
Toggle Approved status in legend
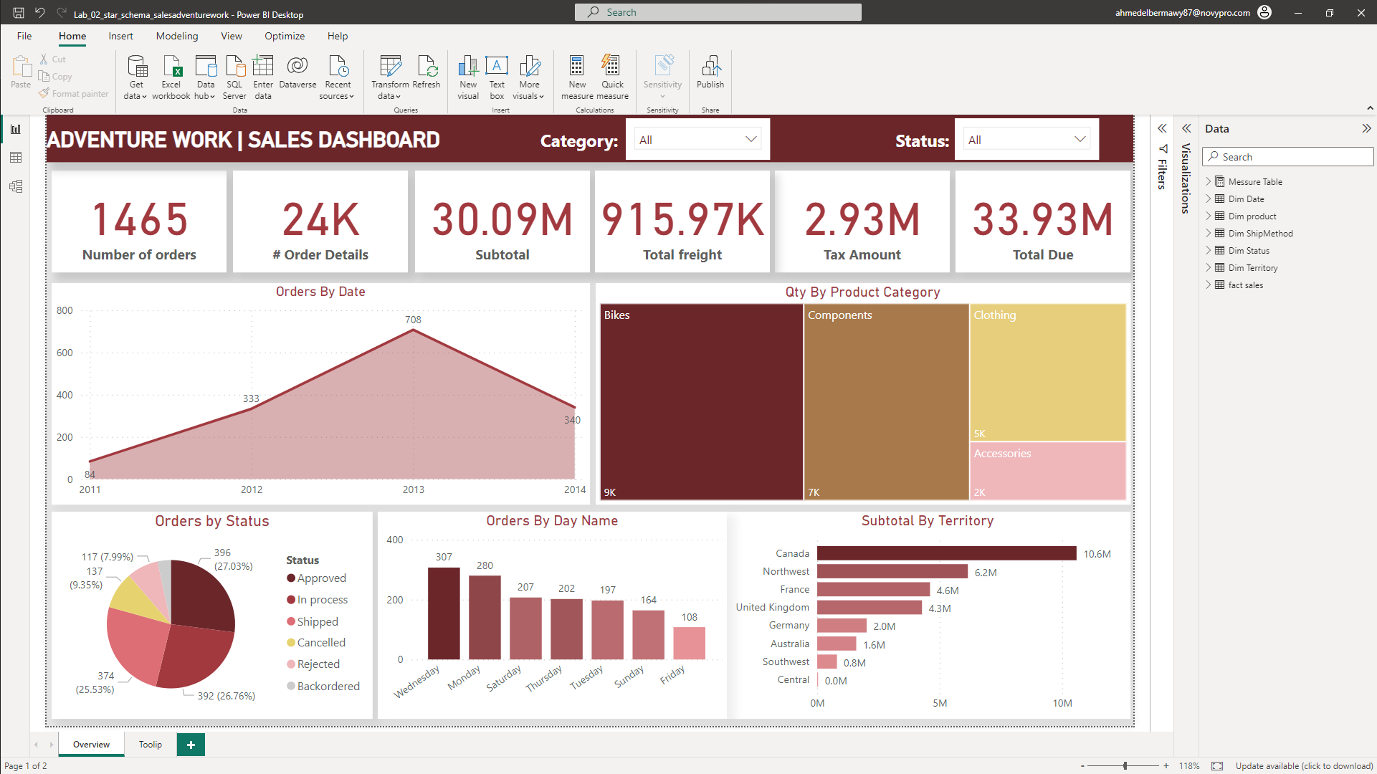pyautogui.click(x=321, y=578)
